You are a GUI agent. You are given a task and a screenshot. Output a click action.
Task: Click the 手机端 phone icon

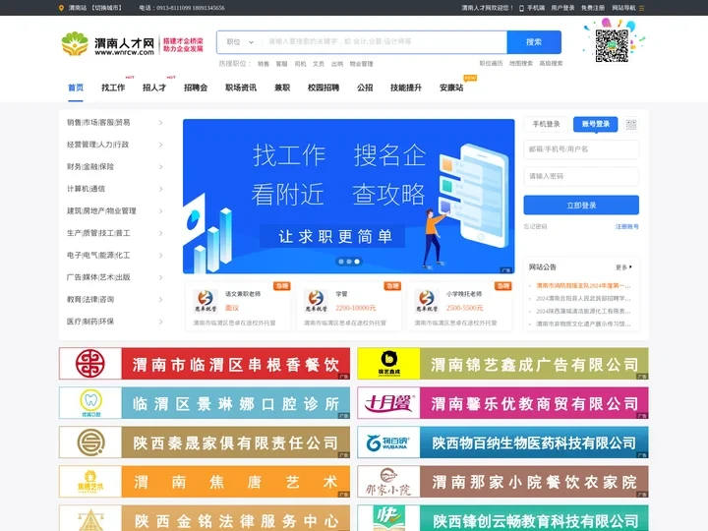click(521, 8)
